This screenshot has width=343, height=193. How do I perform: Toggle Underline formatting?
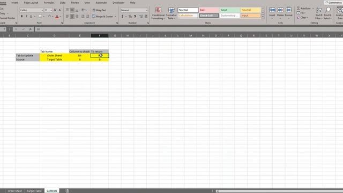pos(31,17)
